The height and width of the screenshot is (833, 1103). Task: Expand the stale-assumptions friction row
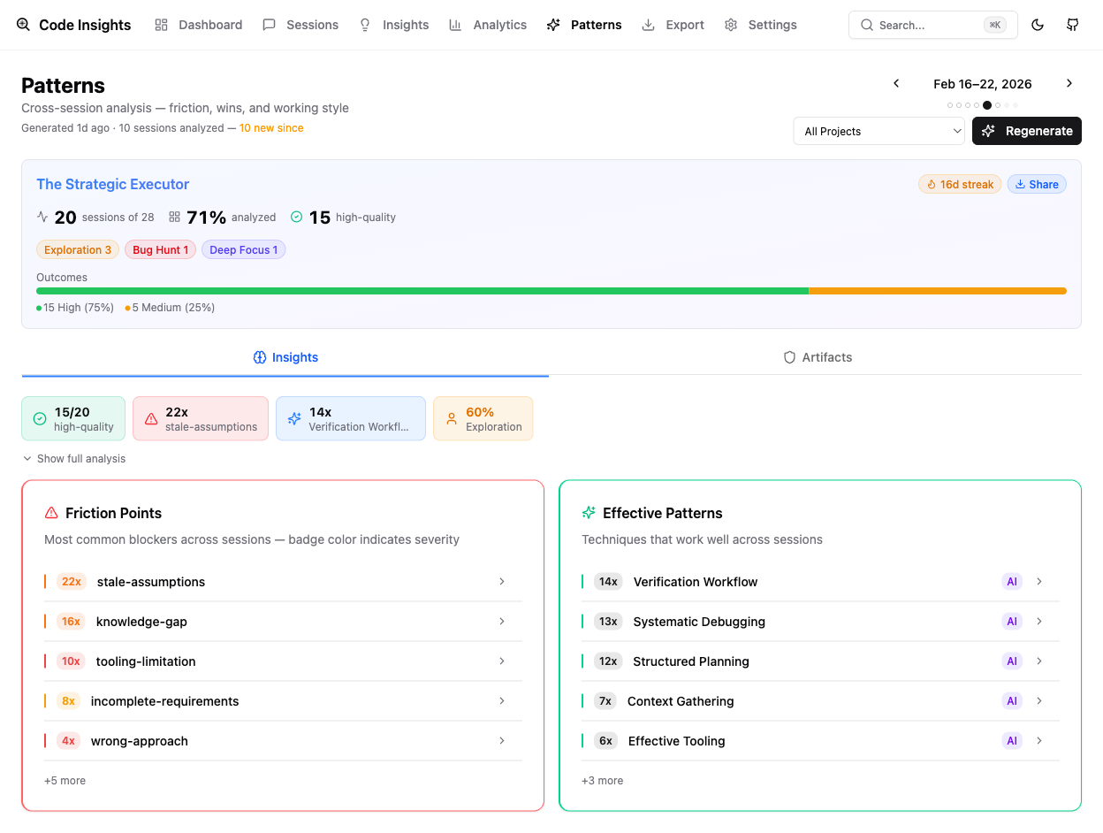coord(283,581)
